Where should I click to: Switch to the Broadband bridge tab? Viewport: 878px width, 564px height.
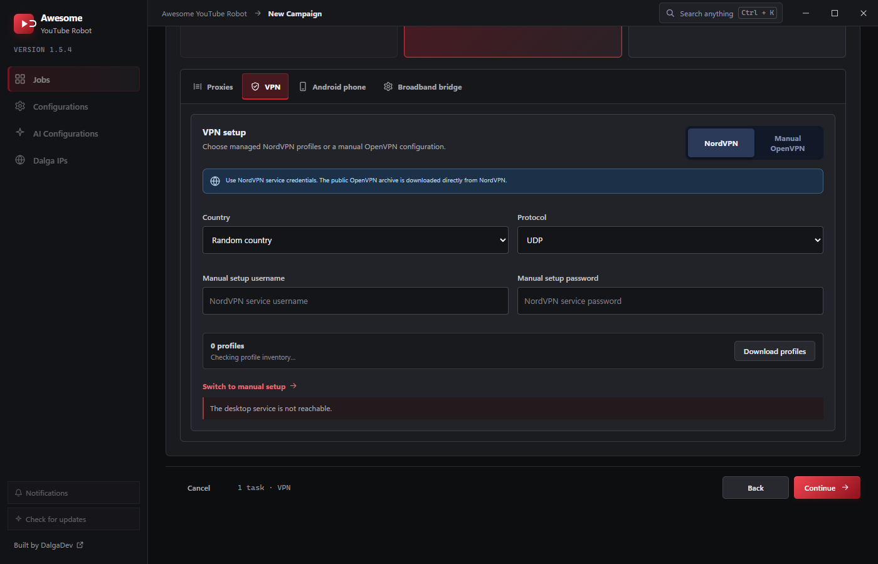tap(423, 87)
